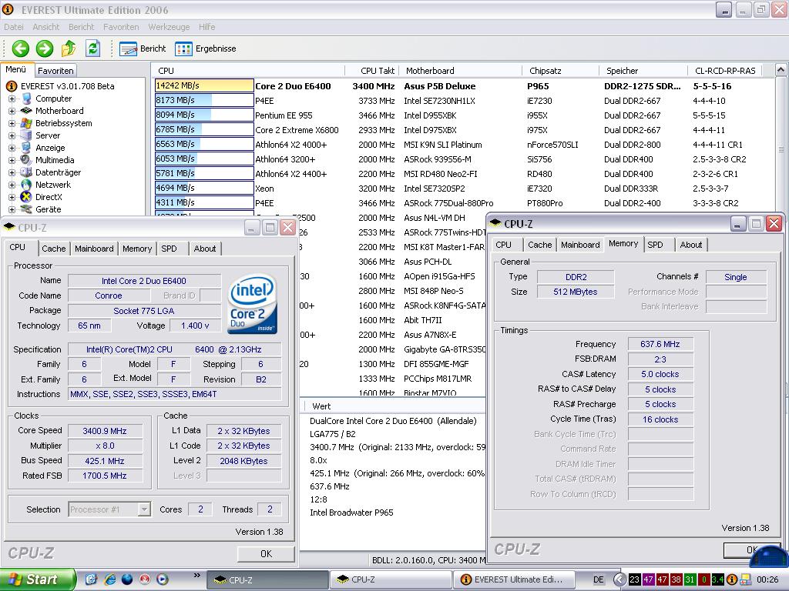Click the DirectX icon in the tree
Viewport: 789px width, 591px height.
click(x=27, y=197)
